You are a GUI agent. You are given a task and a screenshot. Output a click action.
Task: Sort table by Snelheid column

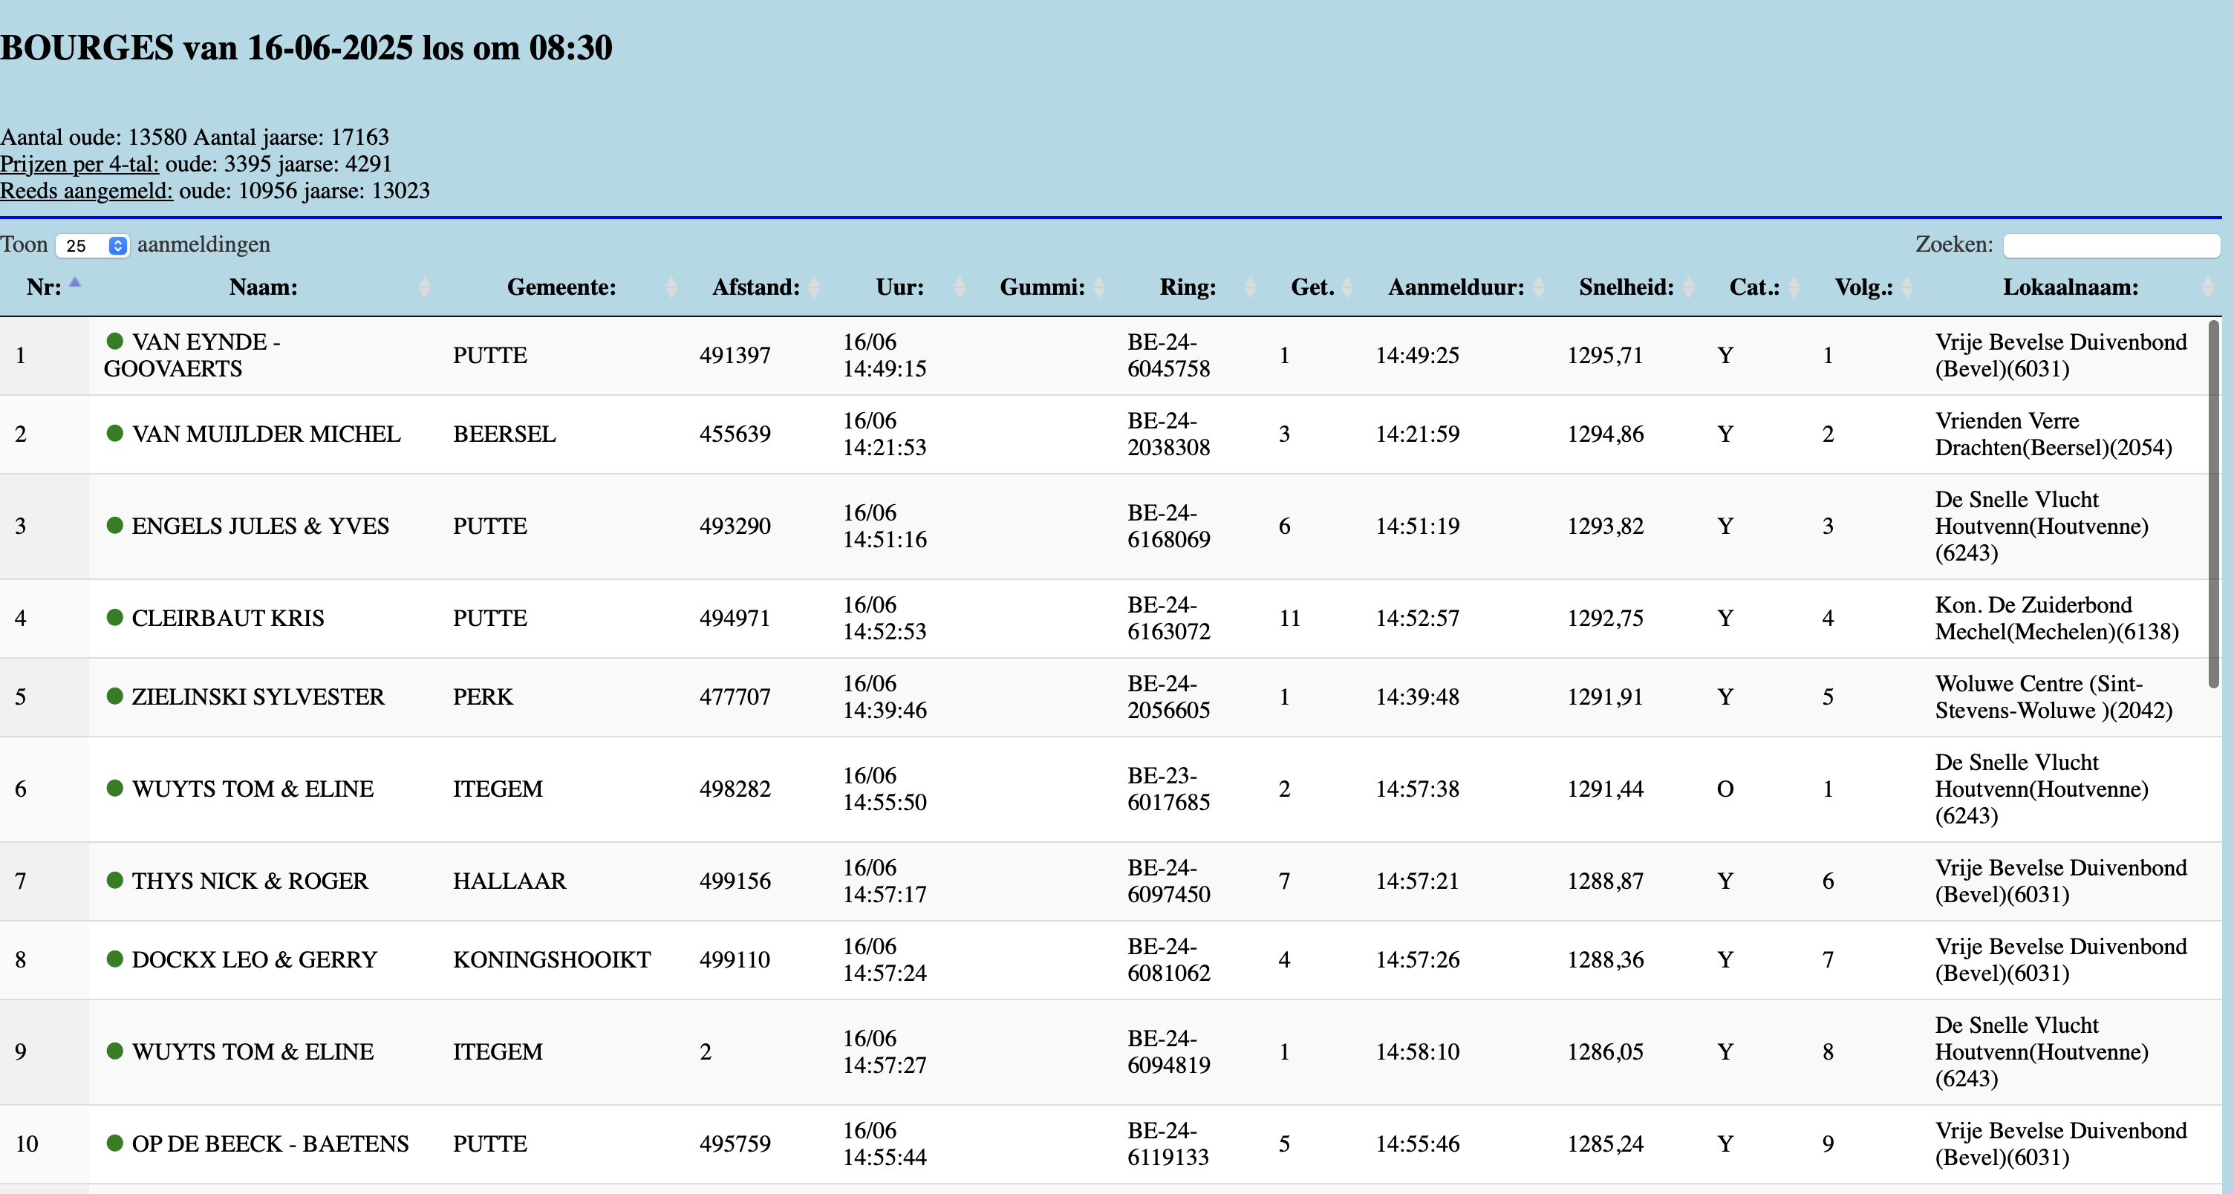(1625, 287)
